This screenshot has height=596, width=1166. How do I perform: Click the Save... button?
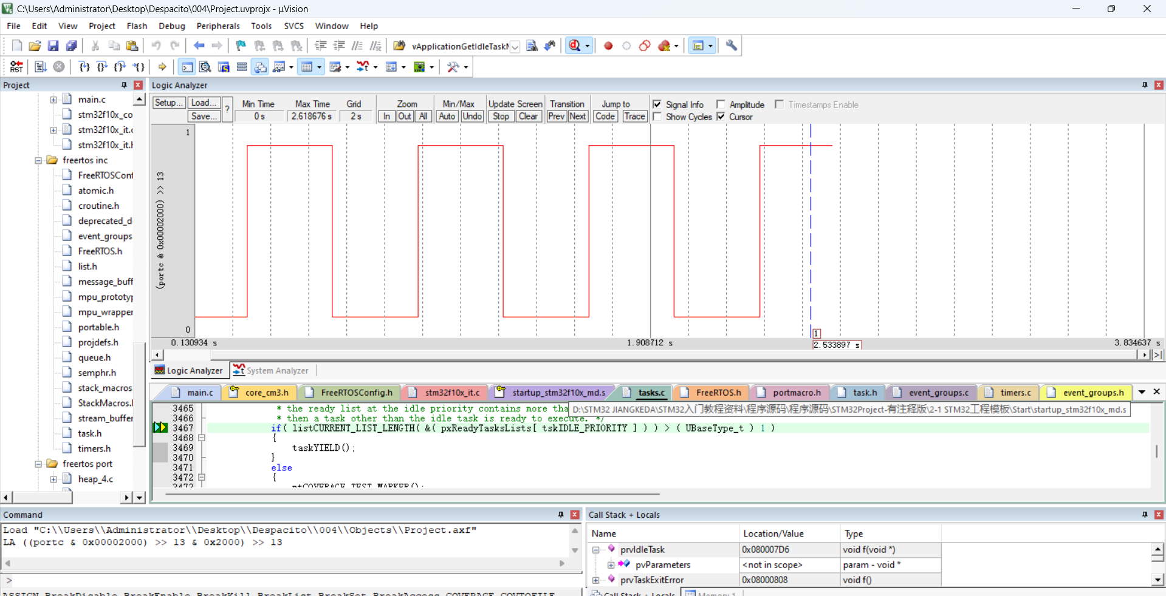point(204,116)
